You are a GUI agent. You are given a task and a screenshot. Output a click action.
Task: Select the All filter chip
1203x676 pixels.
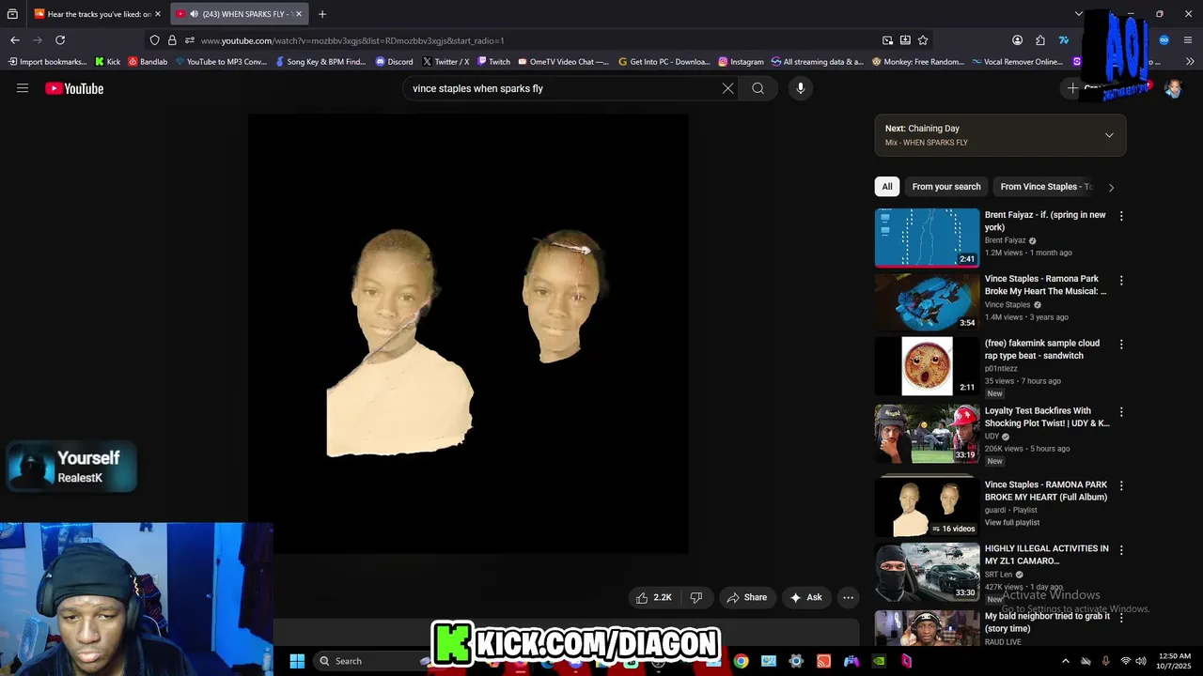(886, 186)
